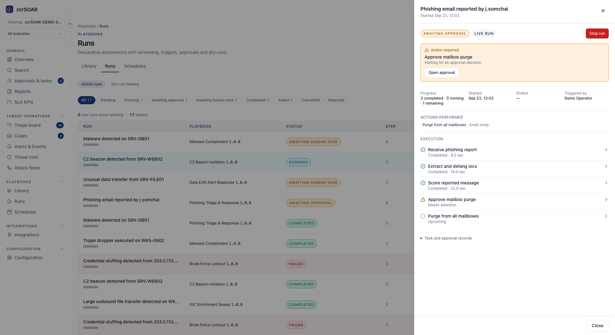The image size is (615, 335).
Task: Click the Stop run button
Action: pyautogui.click(x=597, y=33)
